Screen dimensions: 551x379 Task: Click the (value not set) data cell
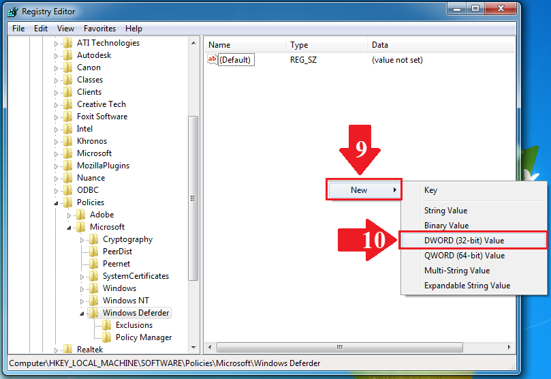(x=397, y=60)
